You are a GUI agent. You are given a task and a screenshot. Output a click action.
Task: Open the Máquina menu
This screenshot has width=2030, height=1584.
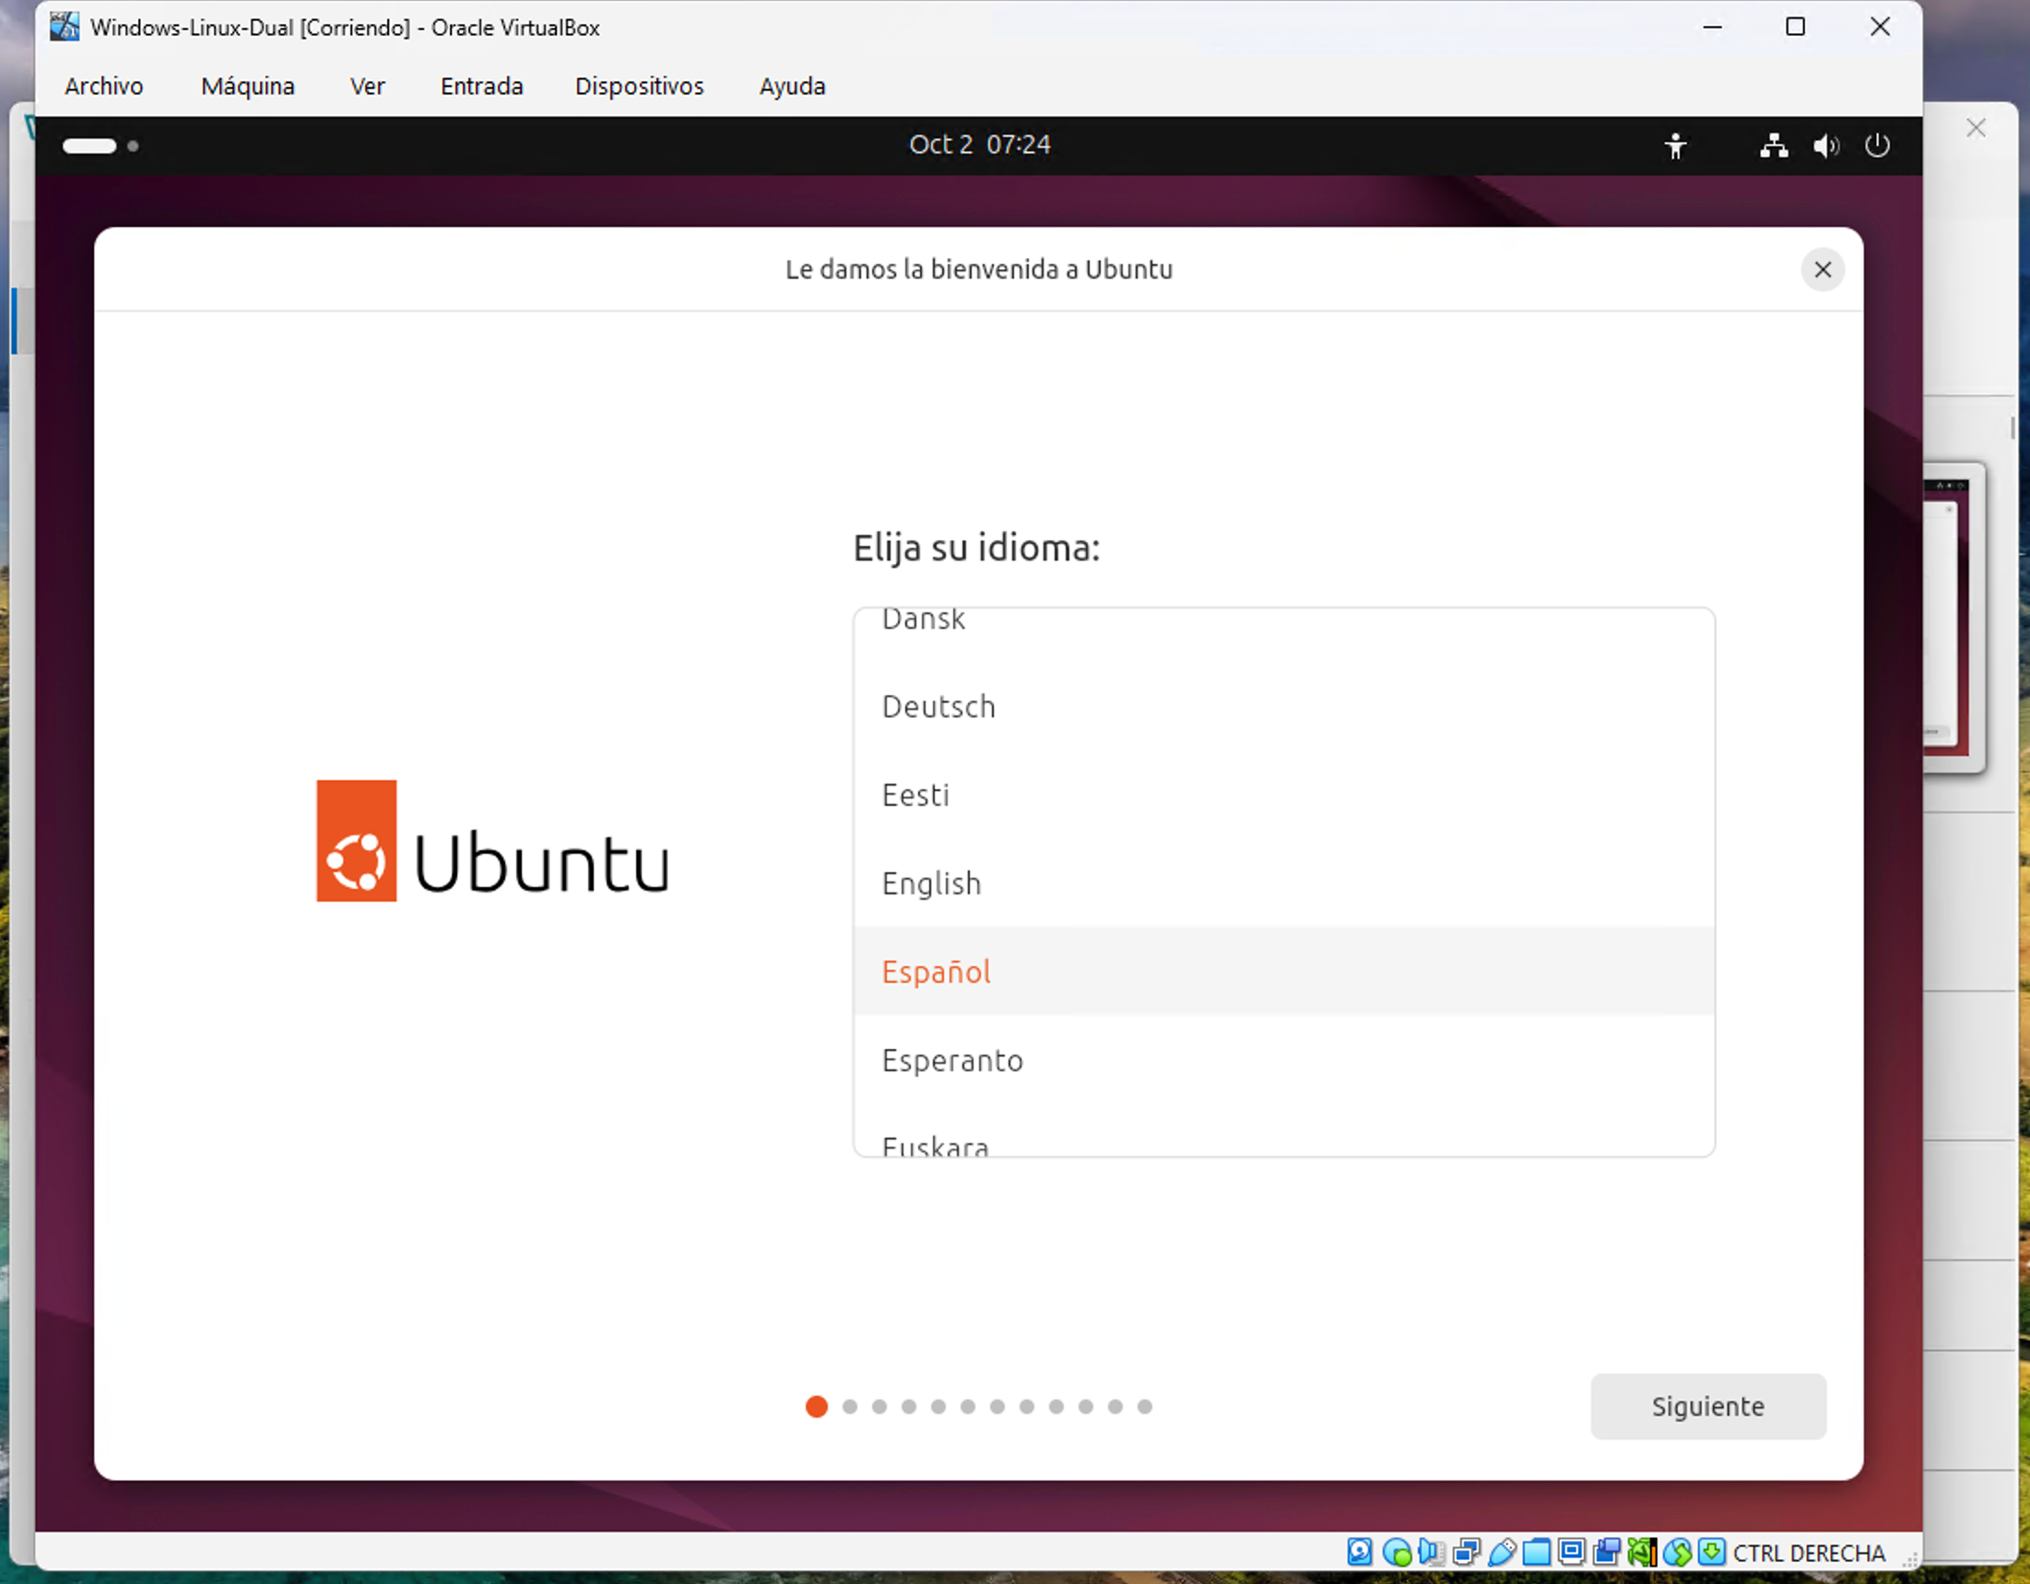[x=248, y=87]
